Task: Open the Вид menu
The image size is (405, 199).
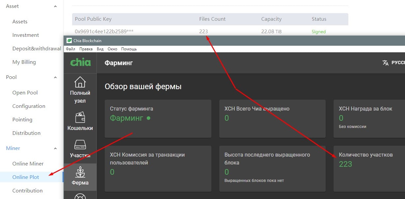Action: coord(100,49)
